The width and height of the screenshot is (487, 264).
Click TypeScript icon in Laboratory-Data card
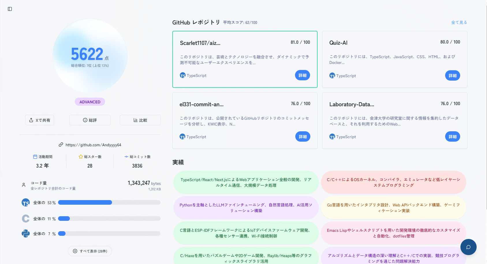tap(332, 137)
